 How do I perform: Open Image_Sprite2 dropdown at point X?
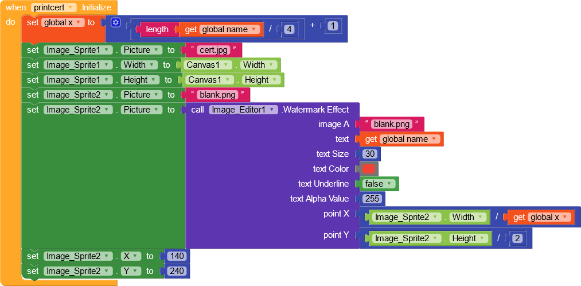coord(407,217)
